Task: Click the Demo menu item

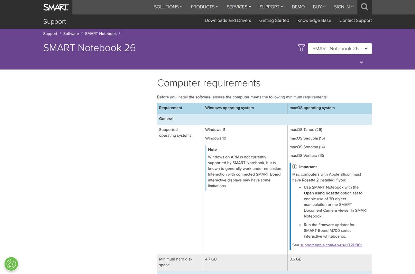Action: [x=298, y=7]
